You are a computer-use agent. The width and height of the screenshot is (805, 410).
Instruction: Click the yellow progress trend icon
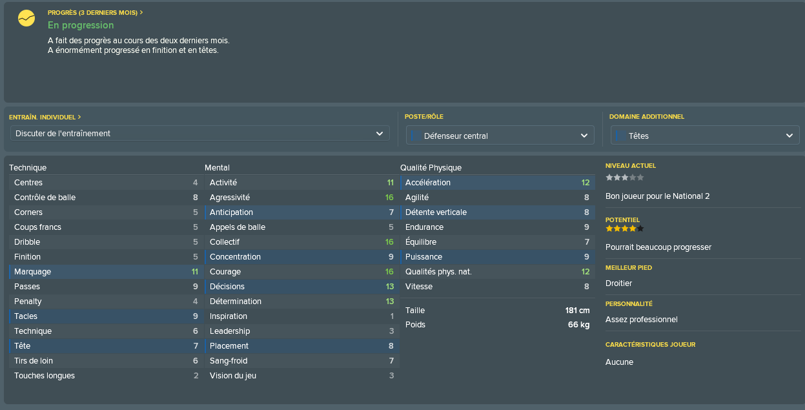click(26, 19)
